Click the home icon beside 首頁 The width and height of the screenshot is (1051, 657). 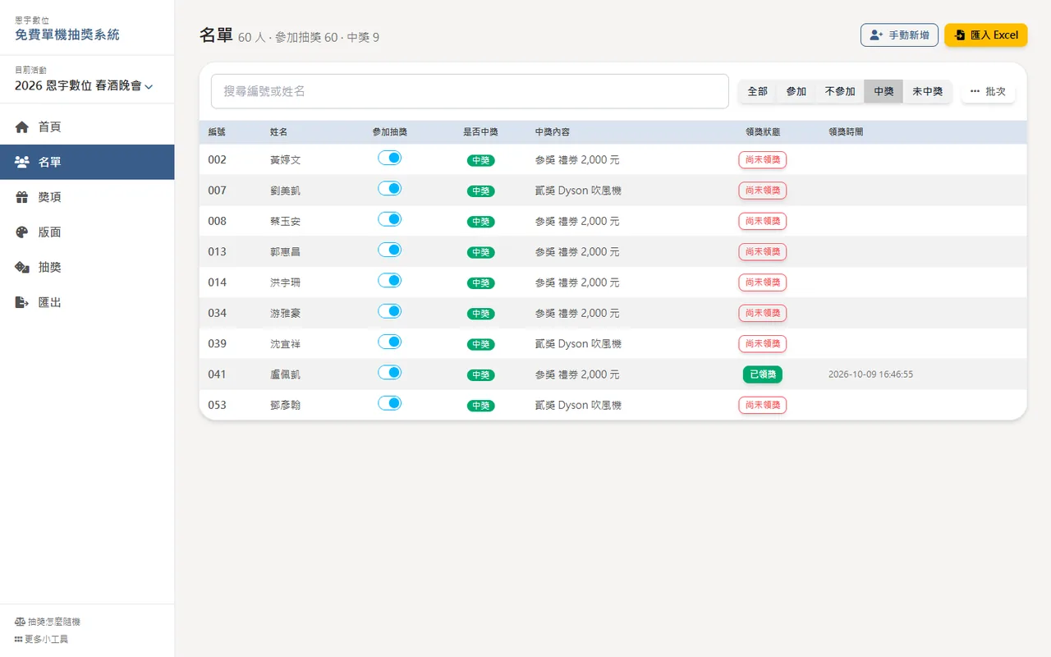coord(22,127)
